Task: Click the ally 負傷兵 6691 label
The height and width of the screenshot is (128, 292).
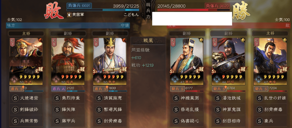Action: click(79, 6)
